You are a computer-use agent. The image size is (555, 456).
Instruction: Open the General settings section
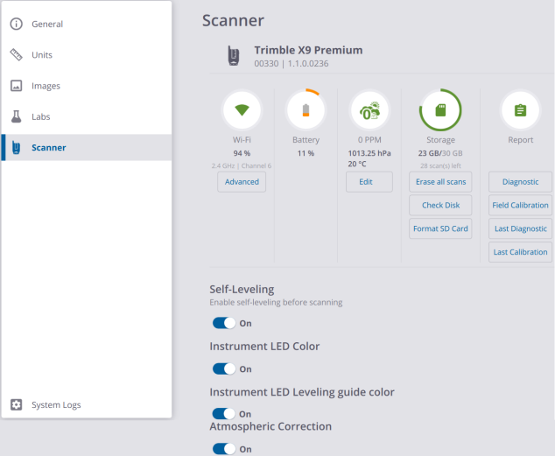[47, 24]
